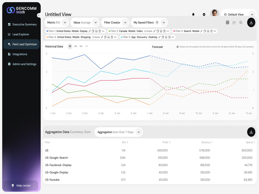Copy Filter 1 with the duplicate icon
Image resolution: width=259 pixels, height=194 pixels.
tap(93, 31)
